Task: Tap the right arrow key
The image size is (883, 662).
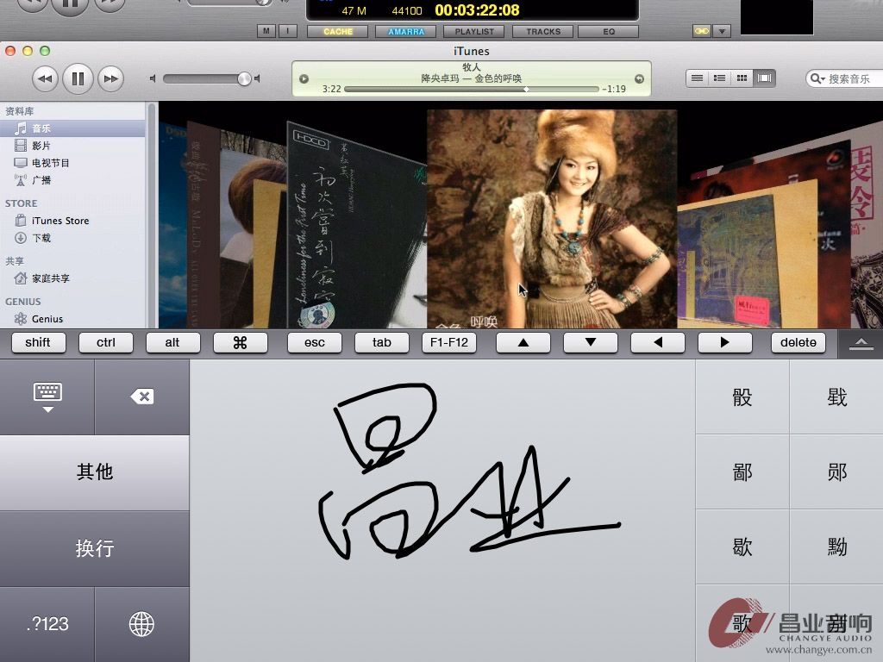Action: pyautogui.click(x=724, y=342)
